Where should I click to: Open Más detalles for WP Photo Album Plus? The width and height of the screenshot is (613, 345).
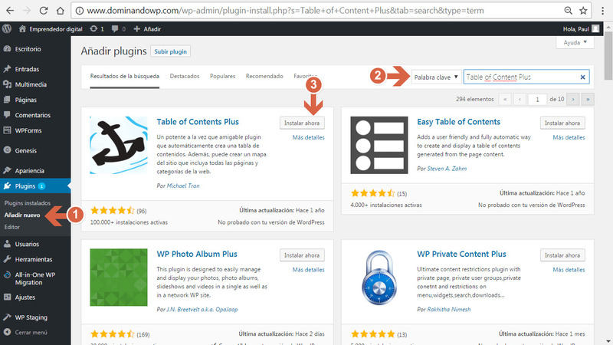[308, 270]
